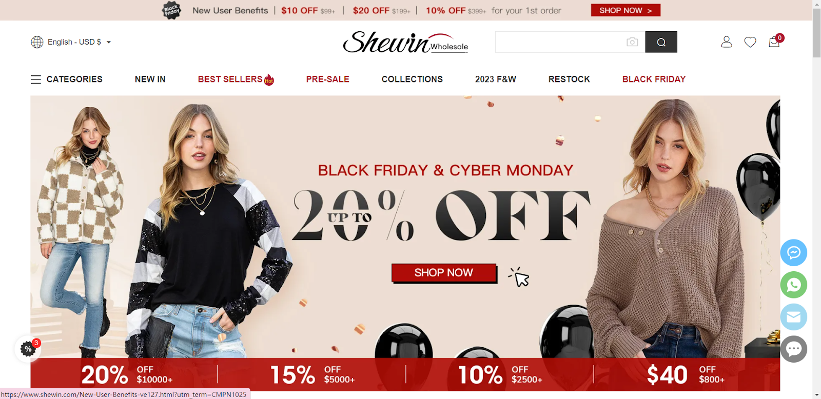821x399 pixels.
Task: Open the shopping bag cart icon
Action: (774, 42)
